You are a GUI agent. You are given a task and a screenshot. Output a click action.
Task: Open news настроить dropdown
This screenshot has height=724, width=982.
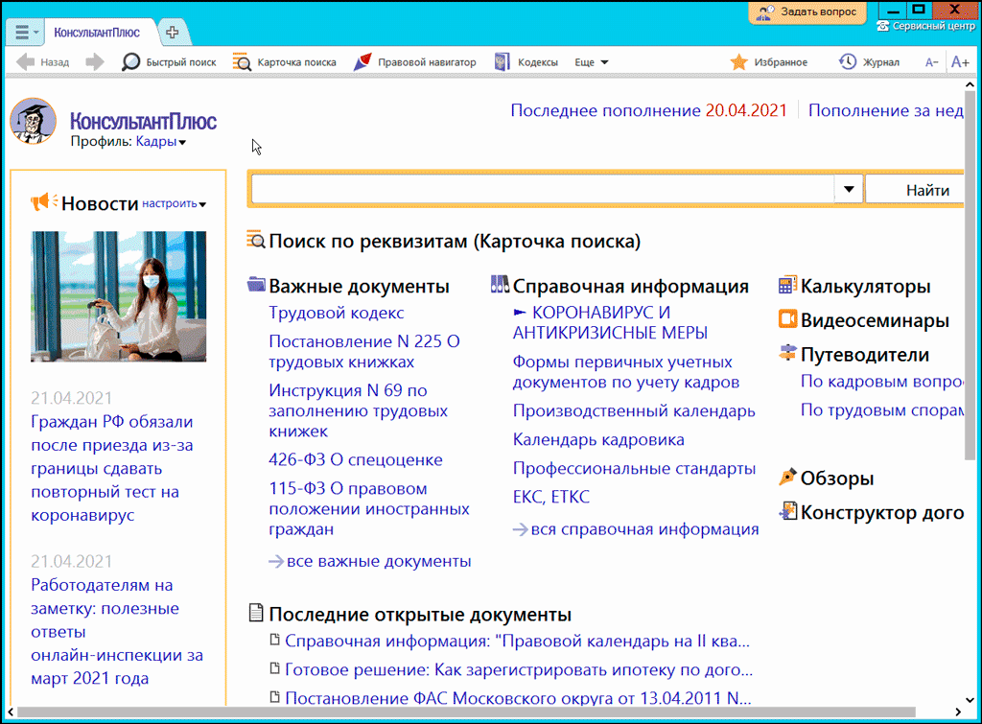coord(175,203)
